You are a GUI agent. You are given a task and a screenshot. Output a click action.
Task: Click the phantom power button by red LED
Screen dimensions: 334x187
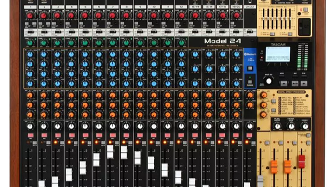[x=306, y=10]
